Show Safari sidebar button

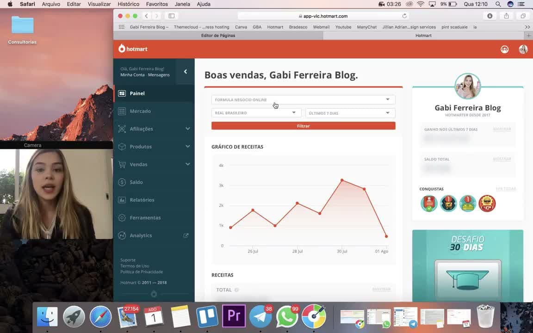coord(171,16)
